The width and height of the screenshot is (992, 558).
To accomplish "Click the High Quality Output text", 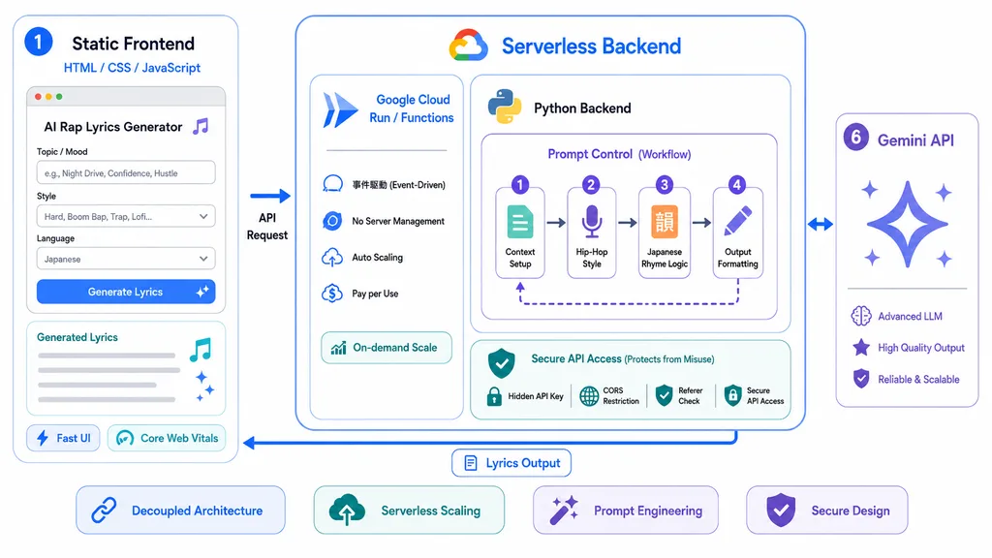I will tap(921, 348).
